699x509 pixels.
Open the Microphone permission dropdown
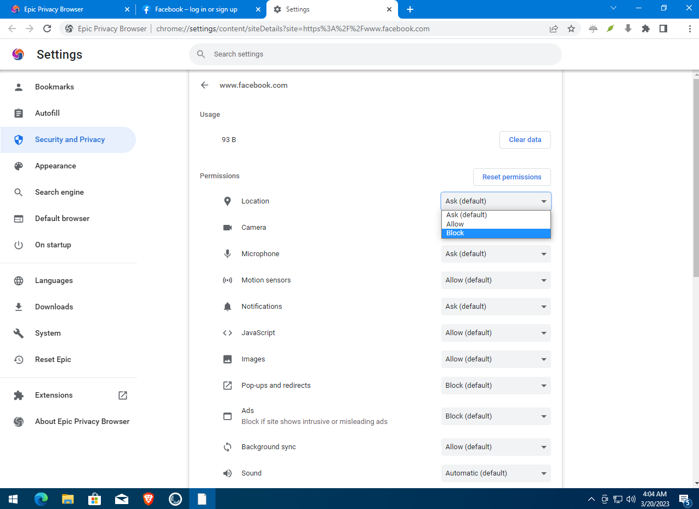coord(496,254)
